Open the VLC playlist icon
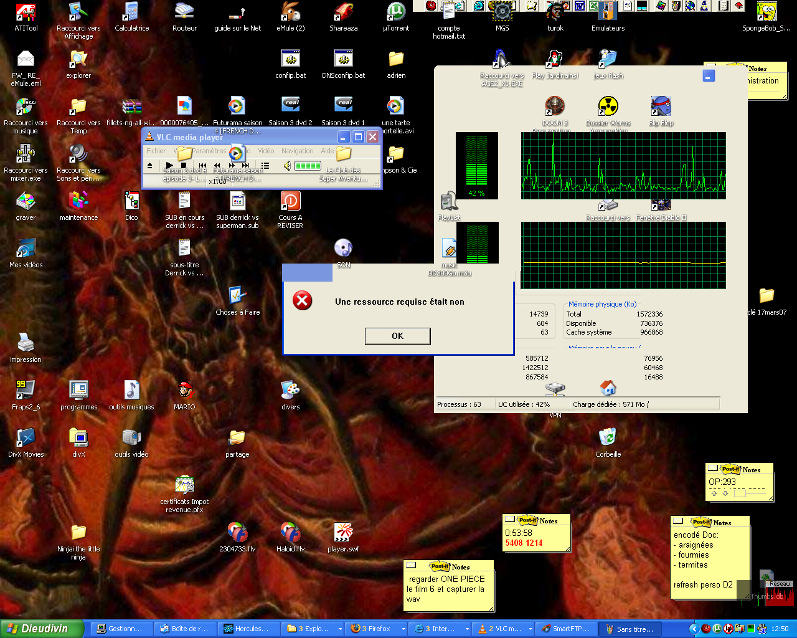Image resolution: width=797 pixels, height=638 pixels. coord(265,166)
